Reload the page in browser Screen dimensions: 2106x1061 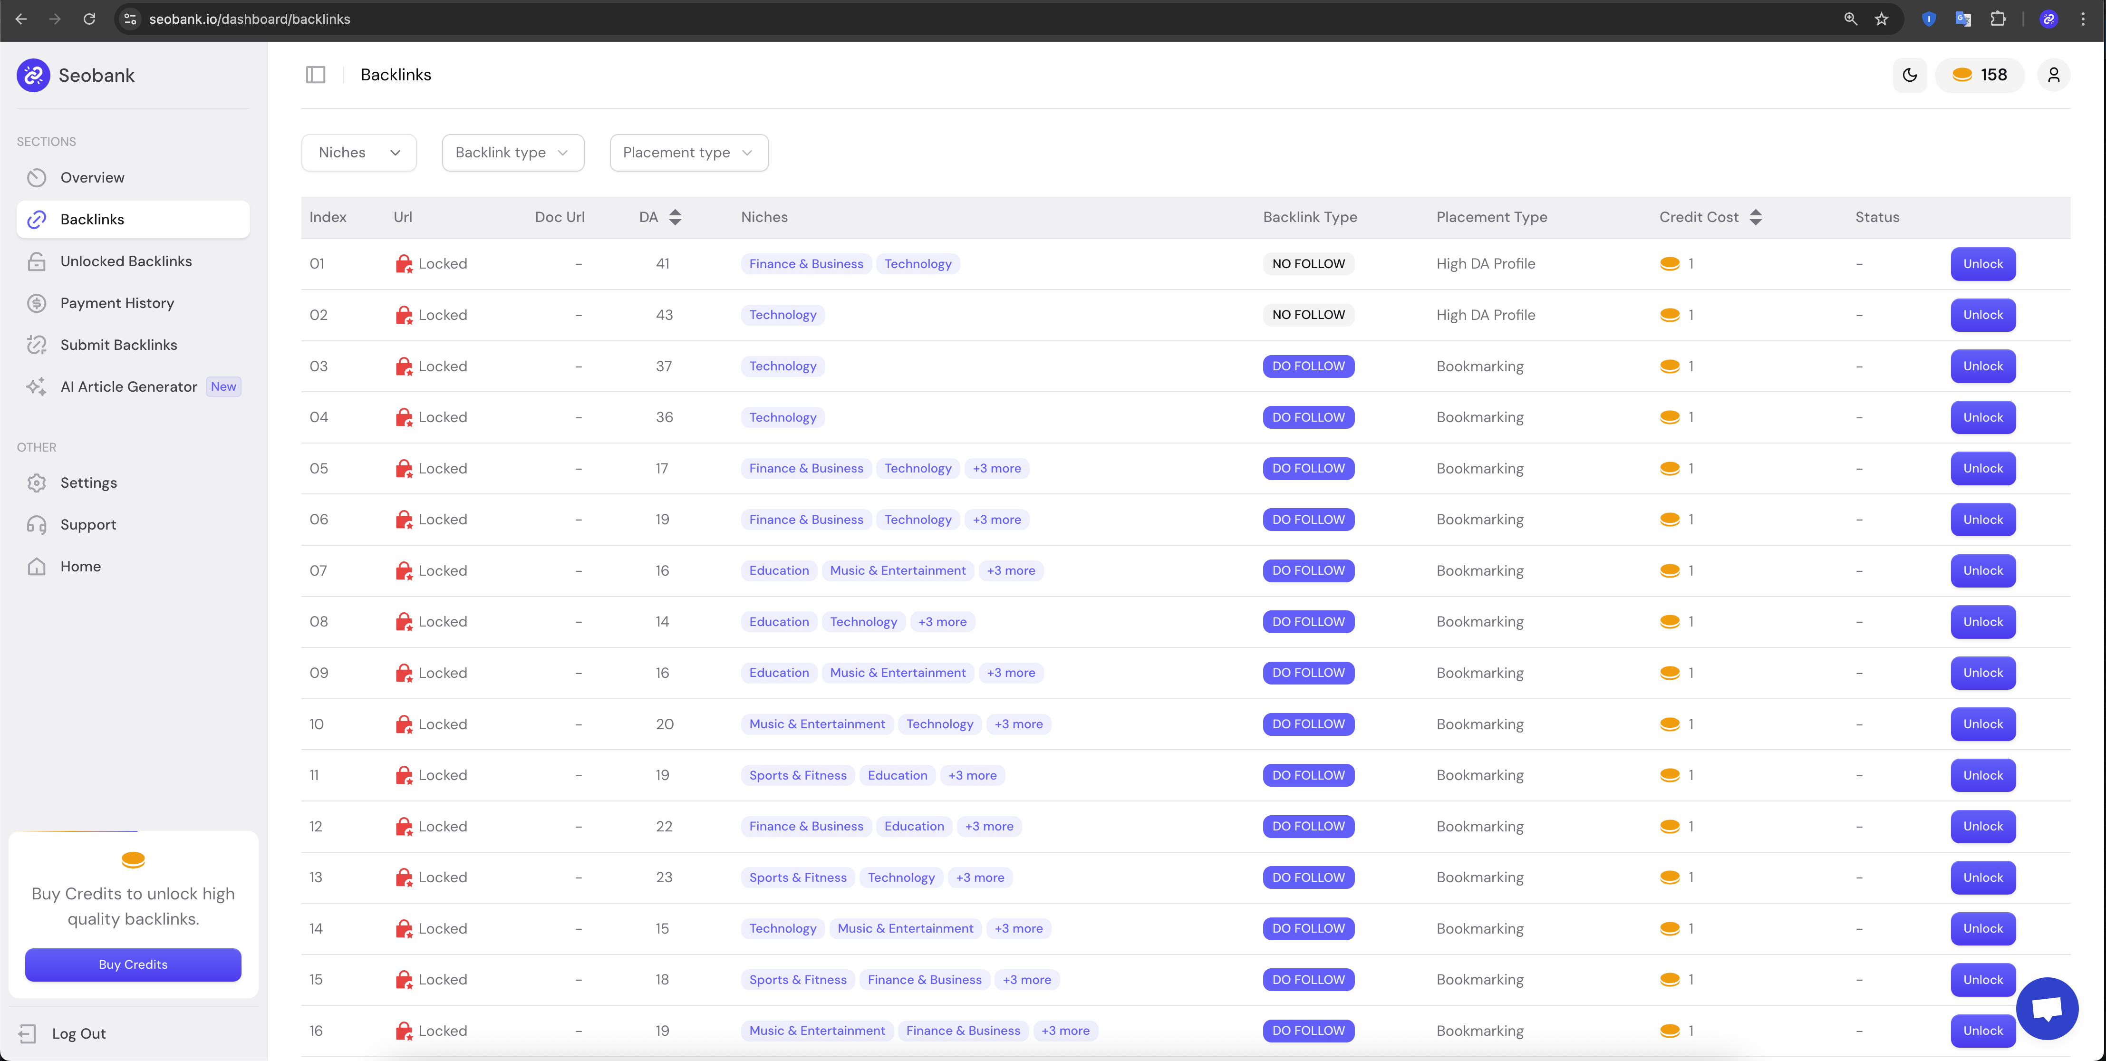[x=89, y=19]
